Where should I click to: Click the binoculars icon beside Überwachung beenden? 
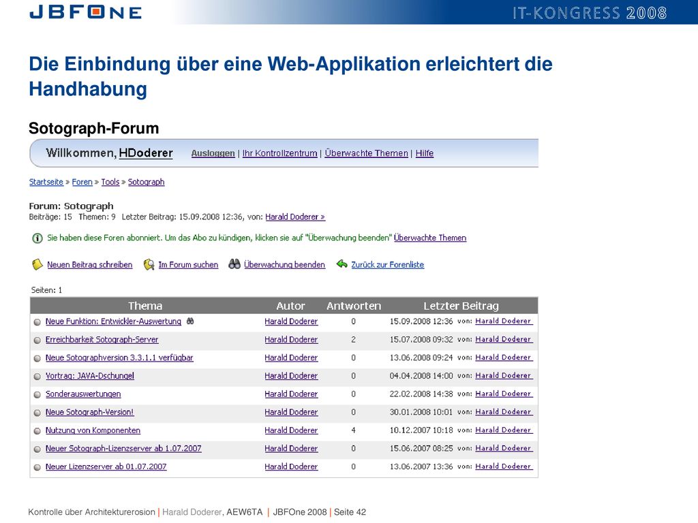point(234,264)
